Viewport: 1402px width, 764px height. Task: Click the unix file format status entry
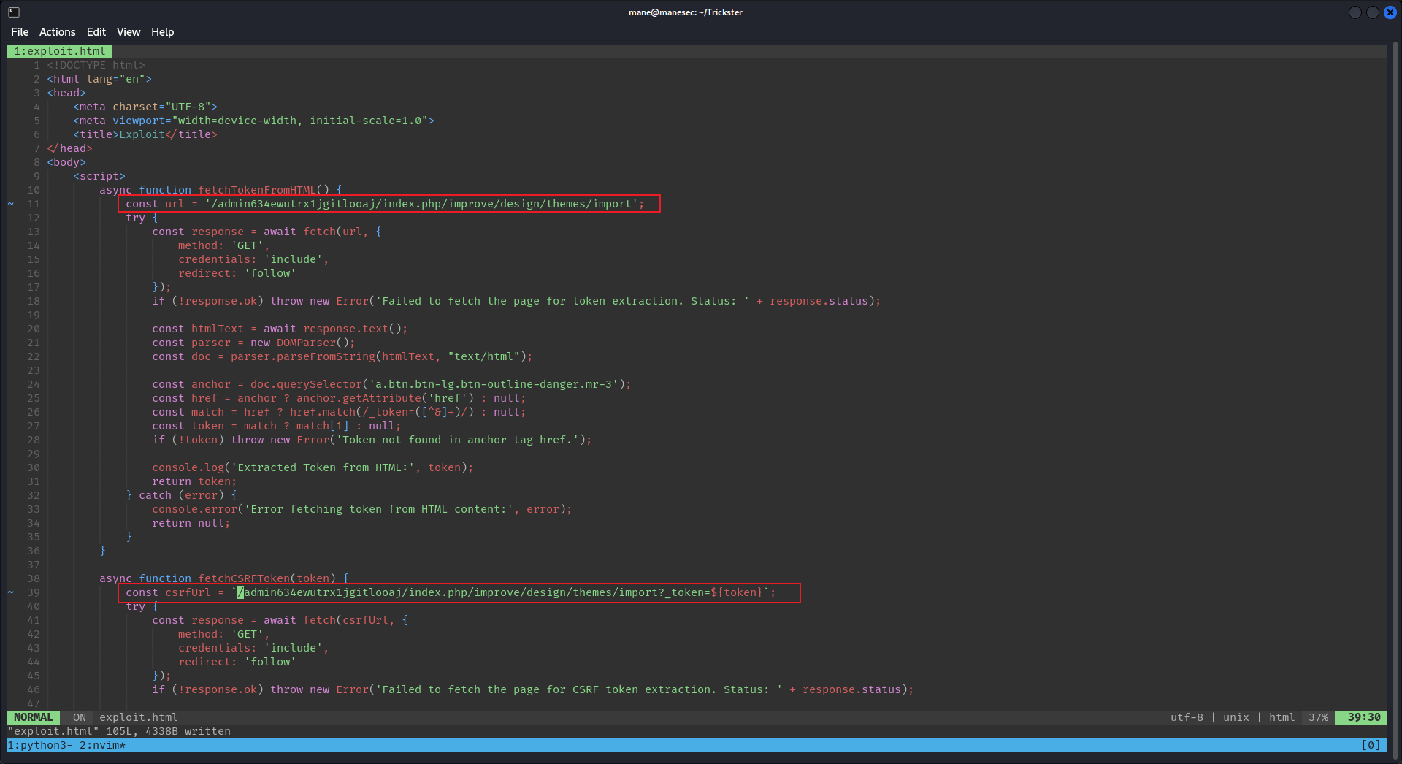tap(1236, 717)
